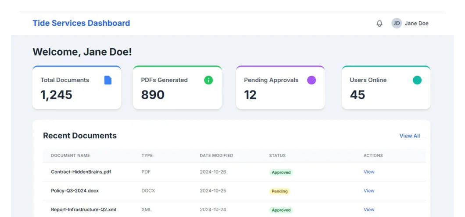Select the Document Name column header
The image size is (465, 217).
(70, 155)
